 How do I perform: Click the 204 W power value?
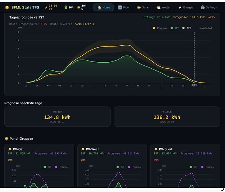[x=84, y=7]
